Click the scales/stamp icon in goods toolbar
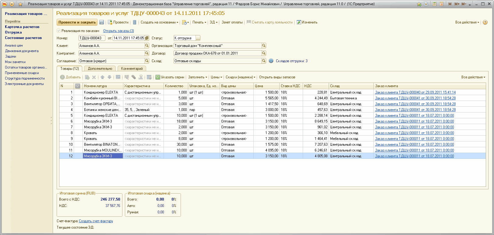This screenshot has height=235, width=494. [x=140, y=77]
